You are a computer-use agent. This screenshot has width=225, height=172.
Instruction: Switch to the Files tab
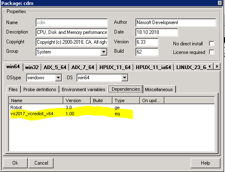point(13,89)
